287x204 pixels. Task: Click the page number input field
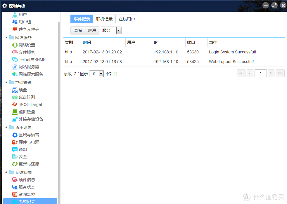coord(260,74)
